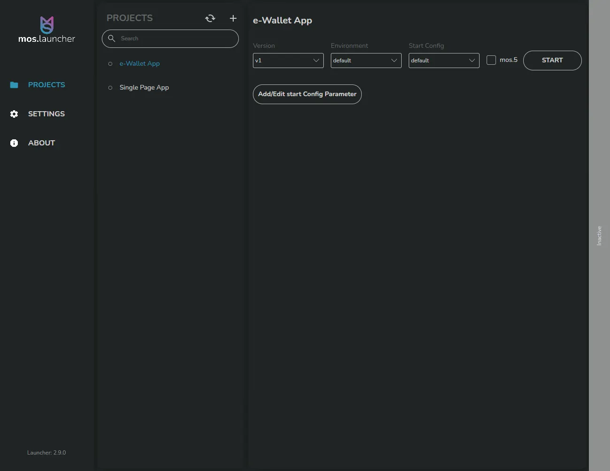
Task: Select Single Page App project
Action: click(x=144, y=88)
